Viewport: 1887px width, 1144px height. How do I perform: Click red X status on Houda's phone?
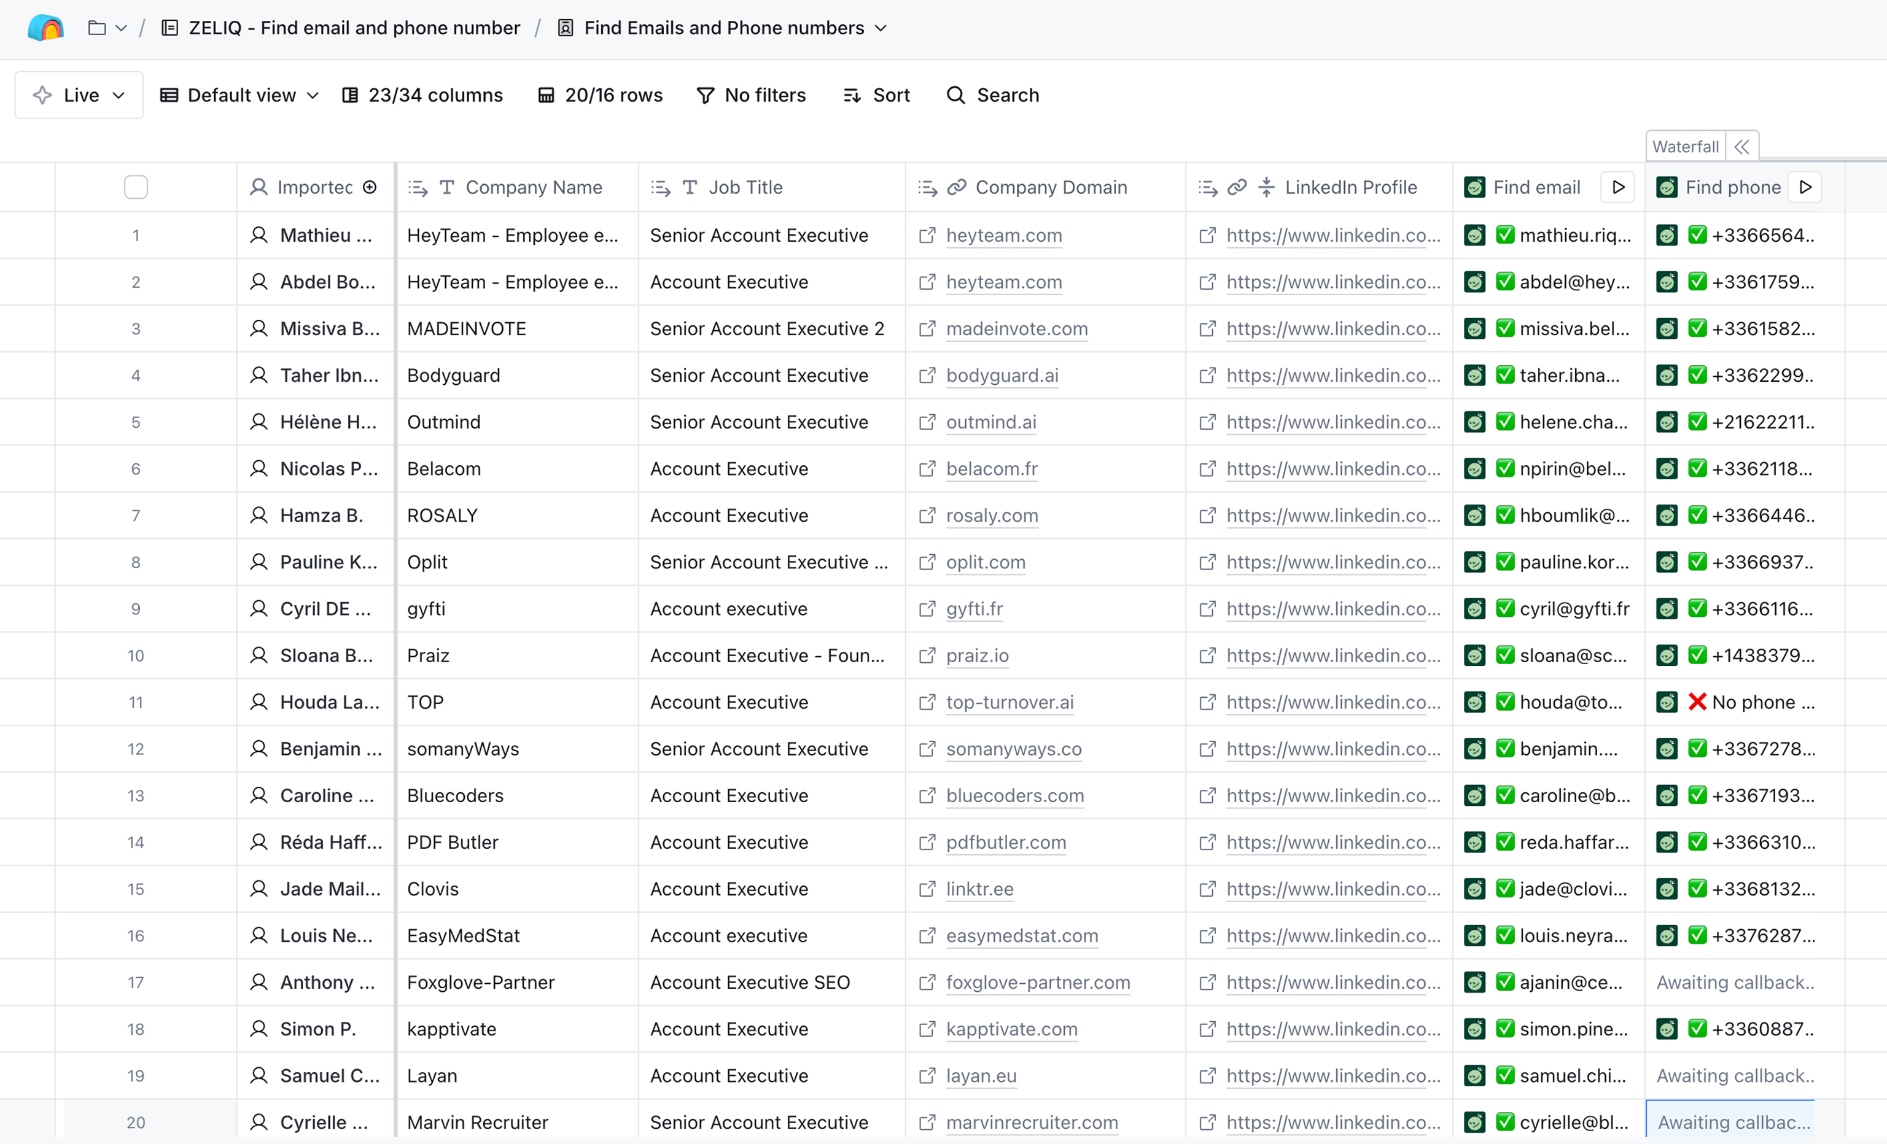coord(1697,701)
